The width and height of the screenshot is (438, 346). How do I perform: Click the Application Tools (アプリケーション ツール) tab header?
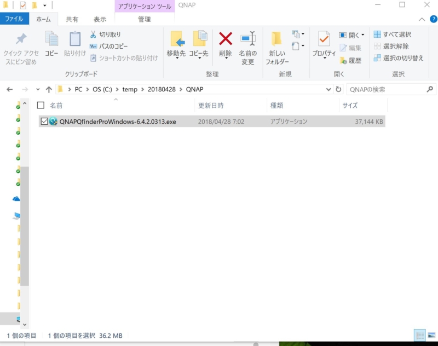click(x=145, y=6)
